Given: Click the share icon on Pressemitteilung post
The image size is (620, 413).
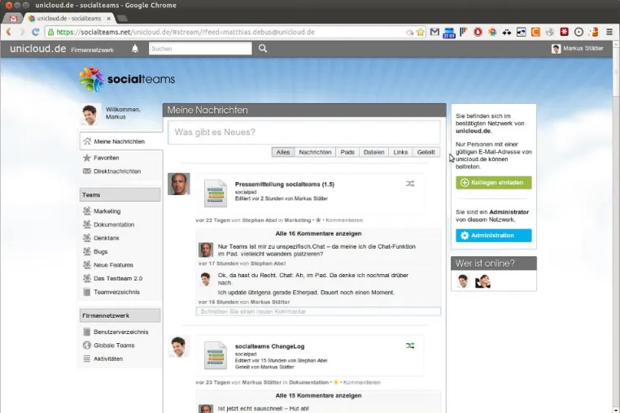Looking at the screenshot, I should pos(410,184).
